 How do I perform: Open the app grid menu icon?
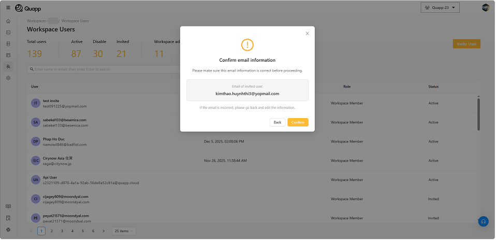tap(8, 8)
